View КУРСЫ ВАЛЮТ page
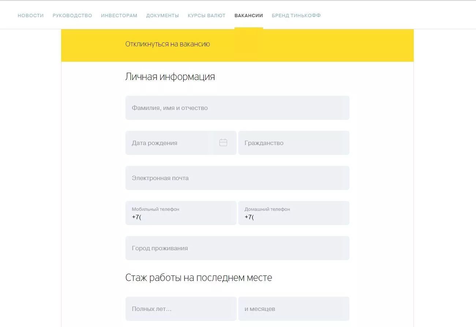This screenshot has height=327, width=476. [x=206, y=15]
